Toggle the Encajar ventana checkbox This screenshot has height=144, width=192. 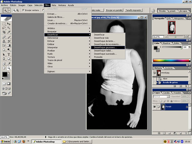pos(23,10)
